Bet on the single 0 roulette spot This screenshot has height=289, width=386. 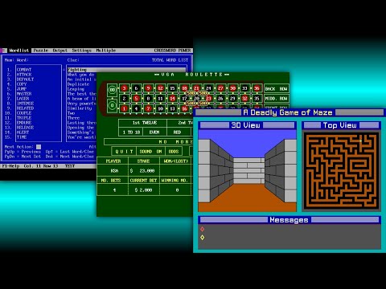point(112,105)
